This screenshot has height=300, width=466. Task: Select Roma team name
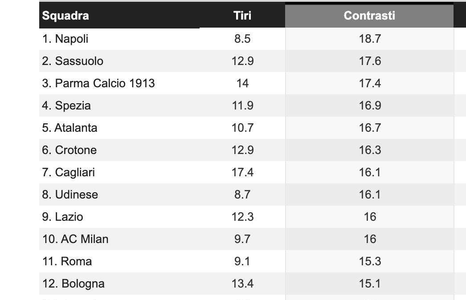67,261
